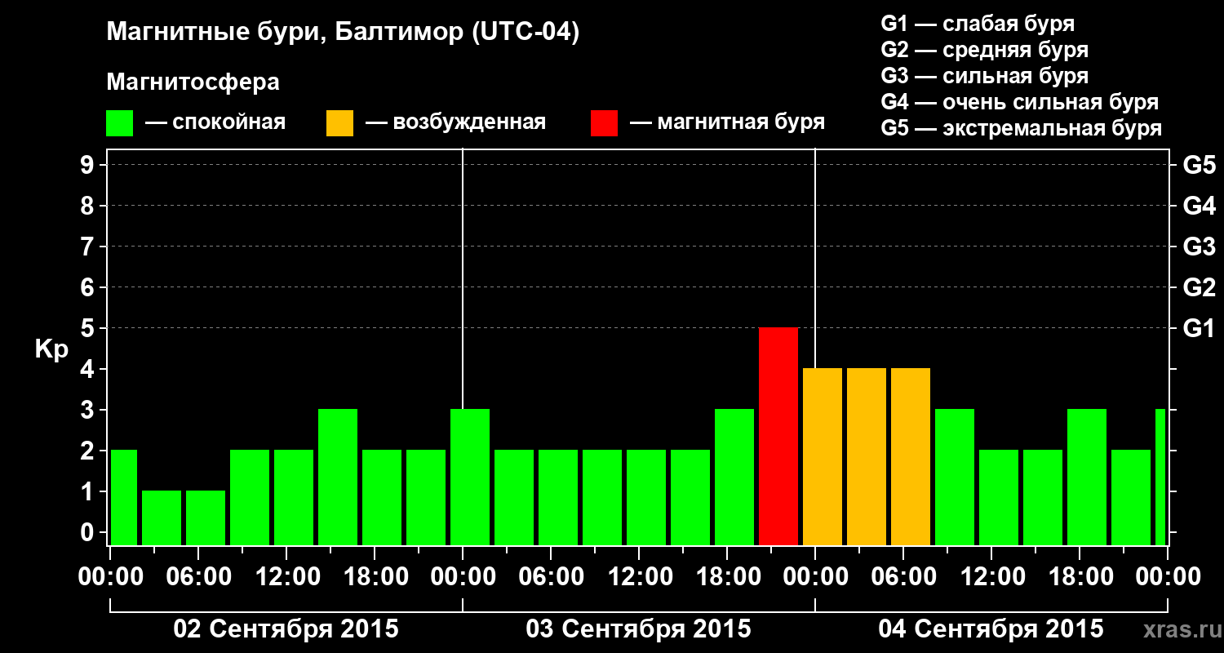Click the red 'магнитная буря' legend swatch
The height and width of the screenshot is (653, 1224).
pos(604,123)
